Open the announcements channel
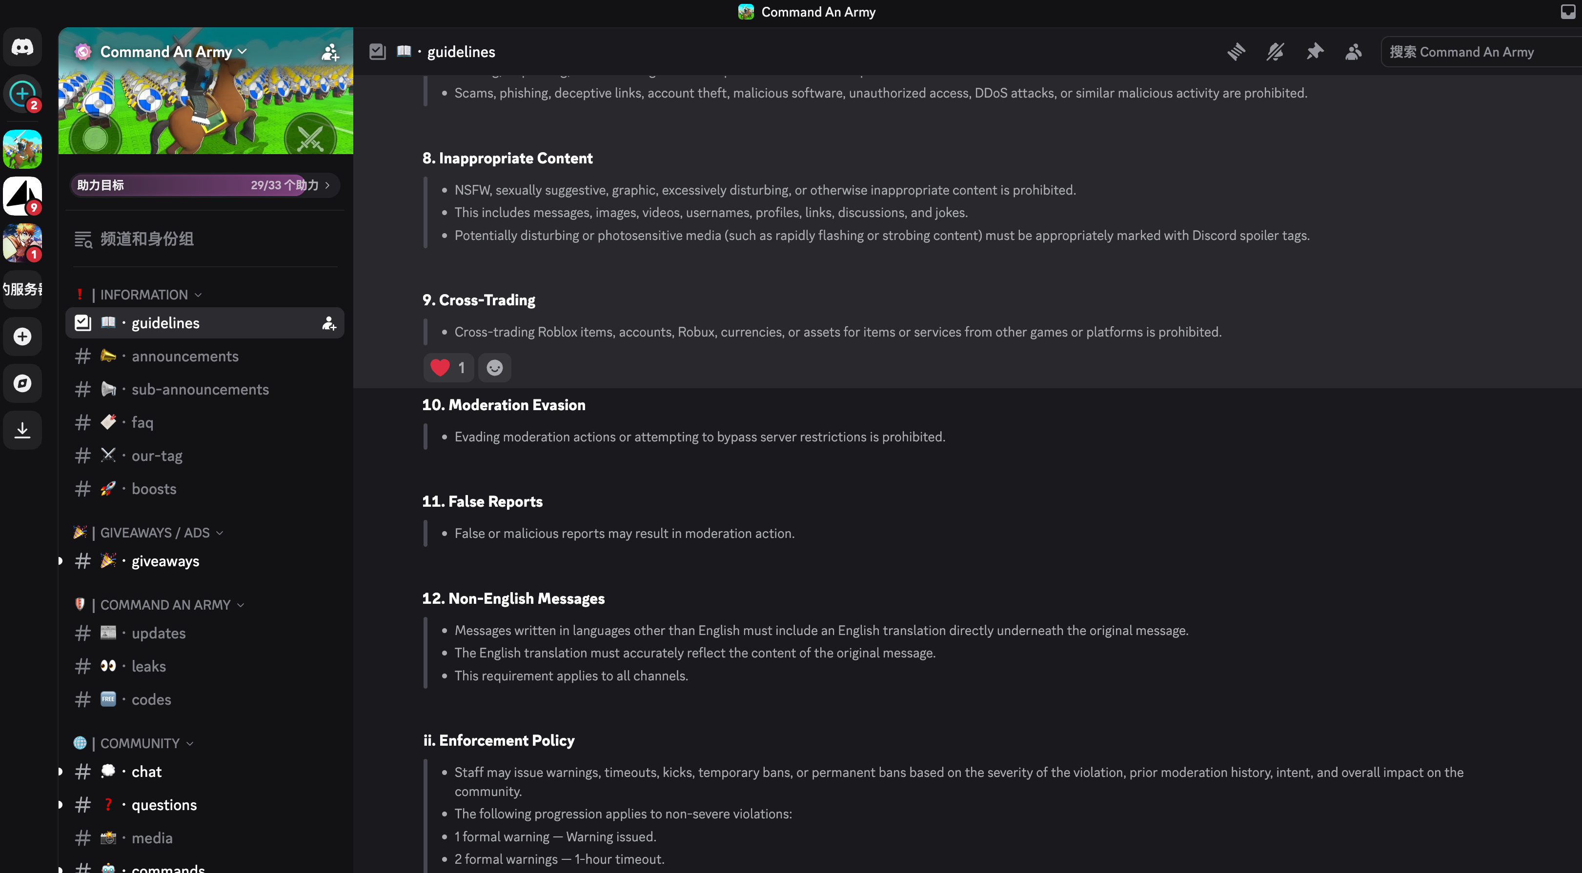1582x873 pixels. [x=204, y=356]
